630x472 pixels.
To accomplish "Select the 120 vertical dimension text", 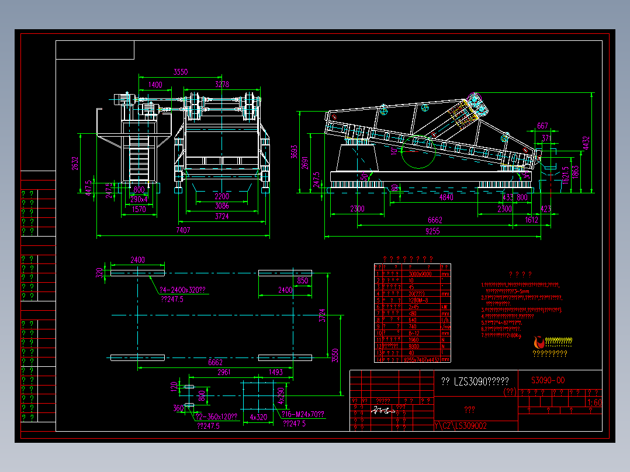I will 174,387.
